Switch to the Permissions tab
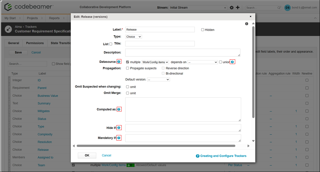The image size is (320, 172). (35, 43)
